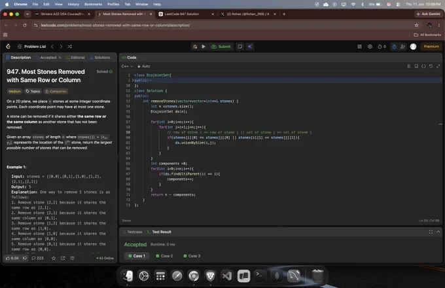Open the layout grid icon in top bar
445x288 pixels.
(359, 46)
